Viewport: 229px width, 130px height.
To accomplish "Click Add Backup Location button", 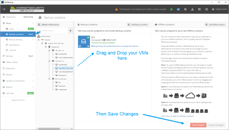I will 138,25.
